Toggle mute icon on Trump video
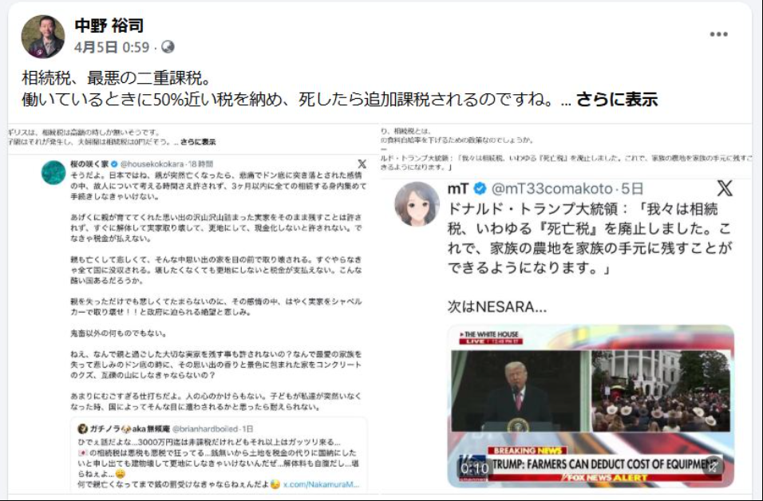The height and width of the screenshot is (501, 763). [x=713, y=467]
